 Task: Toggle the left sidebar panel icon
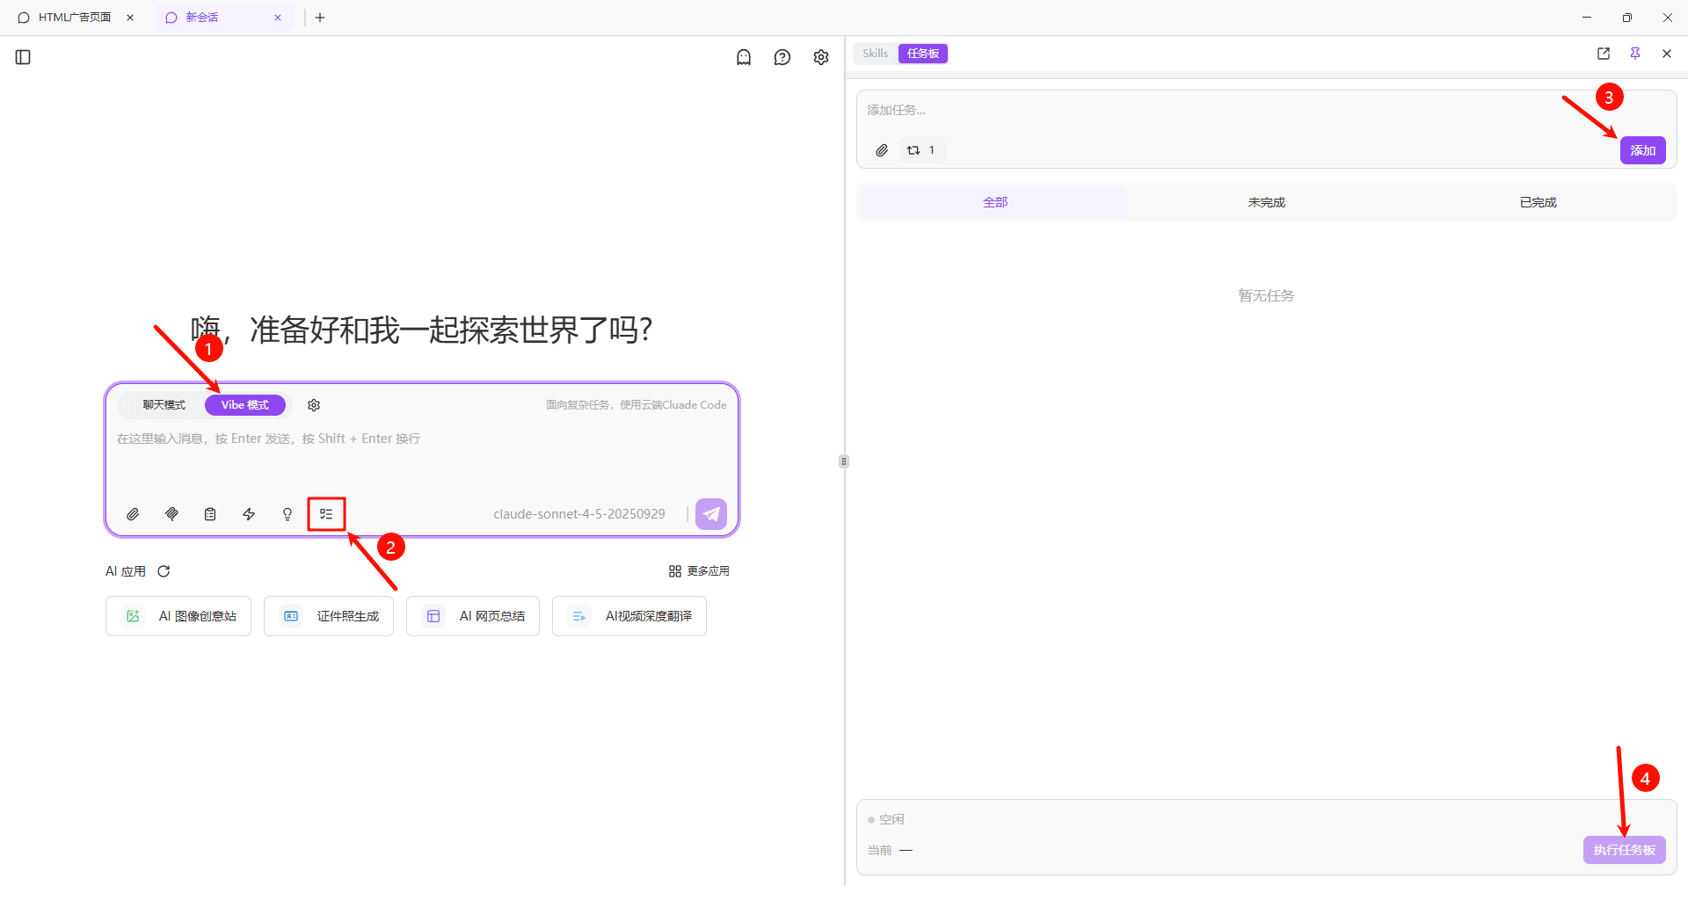click(x=24, y=57)
